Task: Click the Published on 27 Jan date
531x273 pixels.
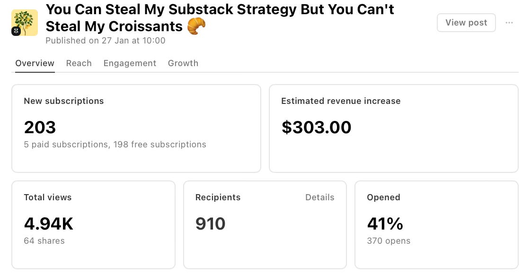Action: point(106,41)
